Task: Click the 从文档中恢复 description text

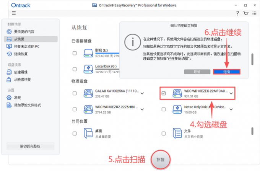Action: [194, 137]
